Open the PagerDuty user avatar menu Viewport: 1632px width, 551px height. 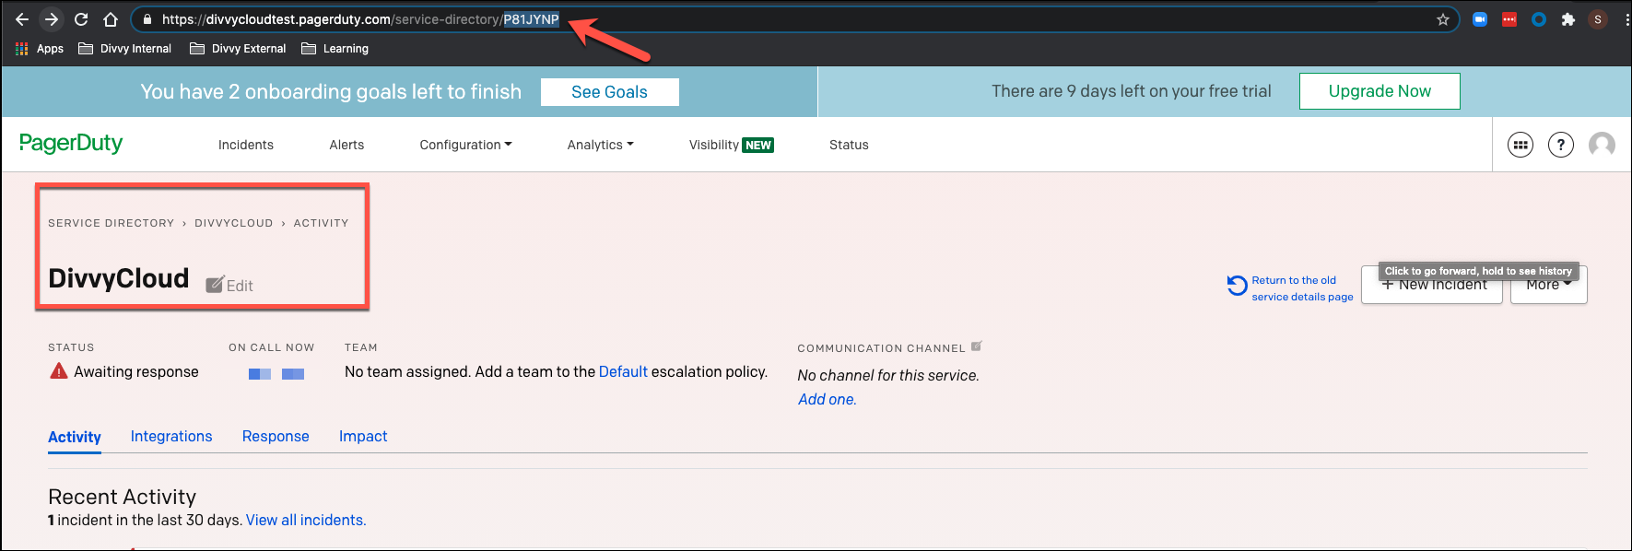click(x=1602, y=145)
